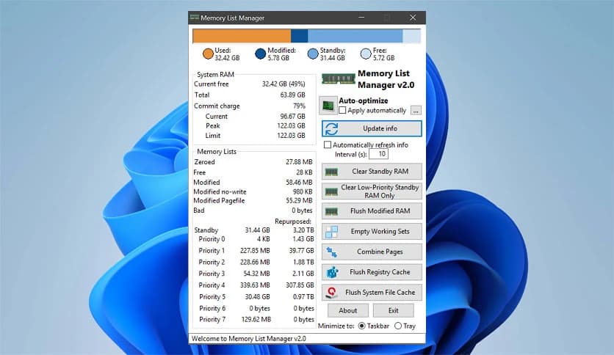Click the Flush Registry Cache button
The width and height of the screenshot is (614, 355).
pos(372,272)
